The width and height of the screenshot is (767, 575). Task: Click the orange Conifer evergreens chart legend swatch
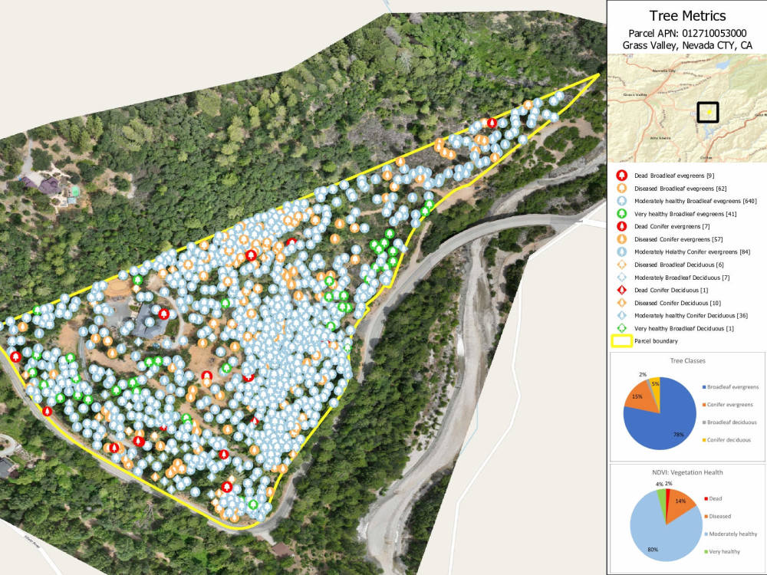704,404
